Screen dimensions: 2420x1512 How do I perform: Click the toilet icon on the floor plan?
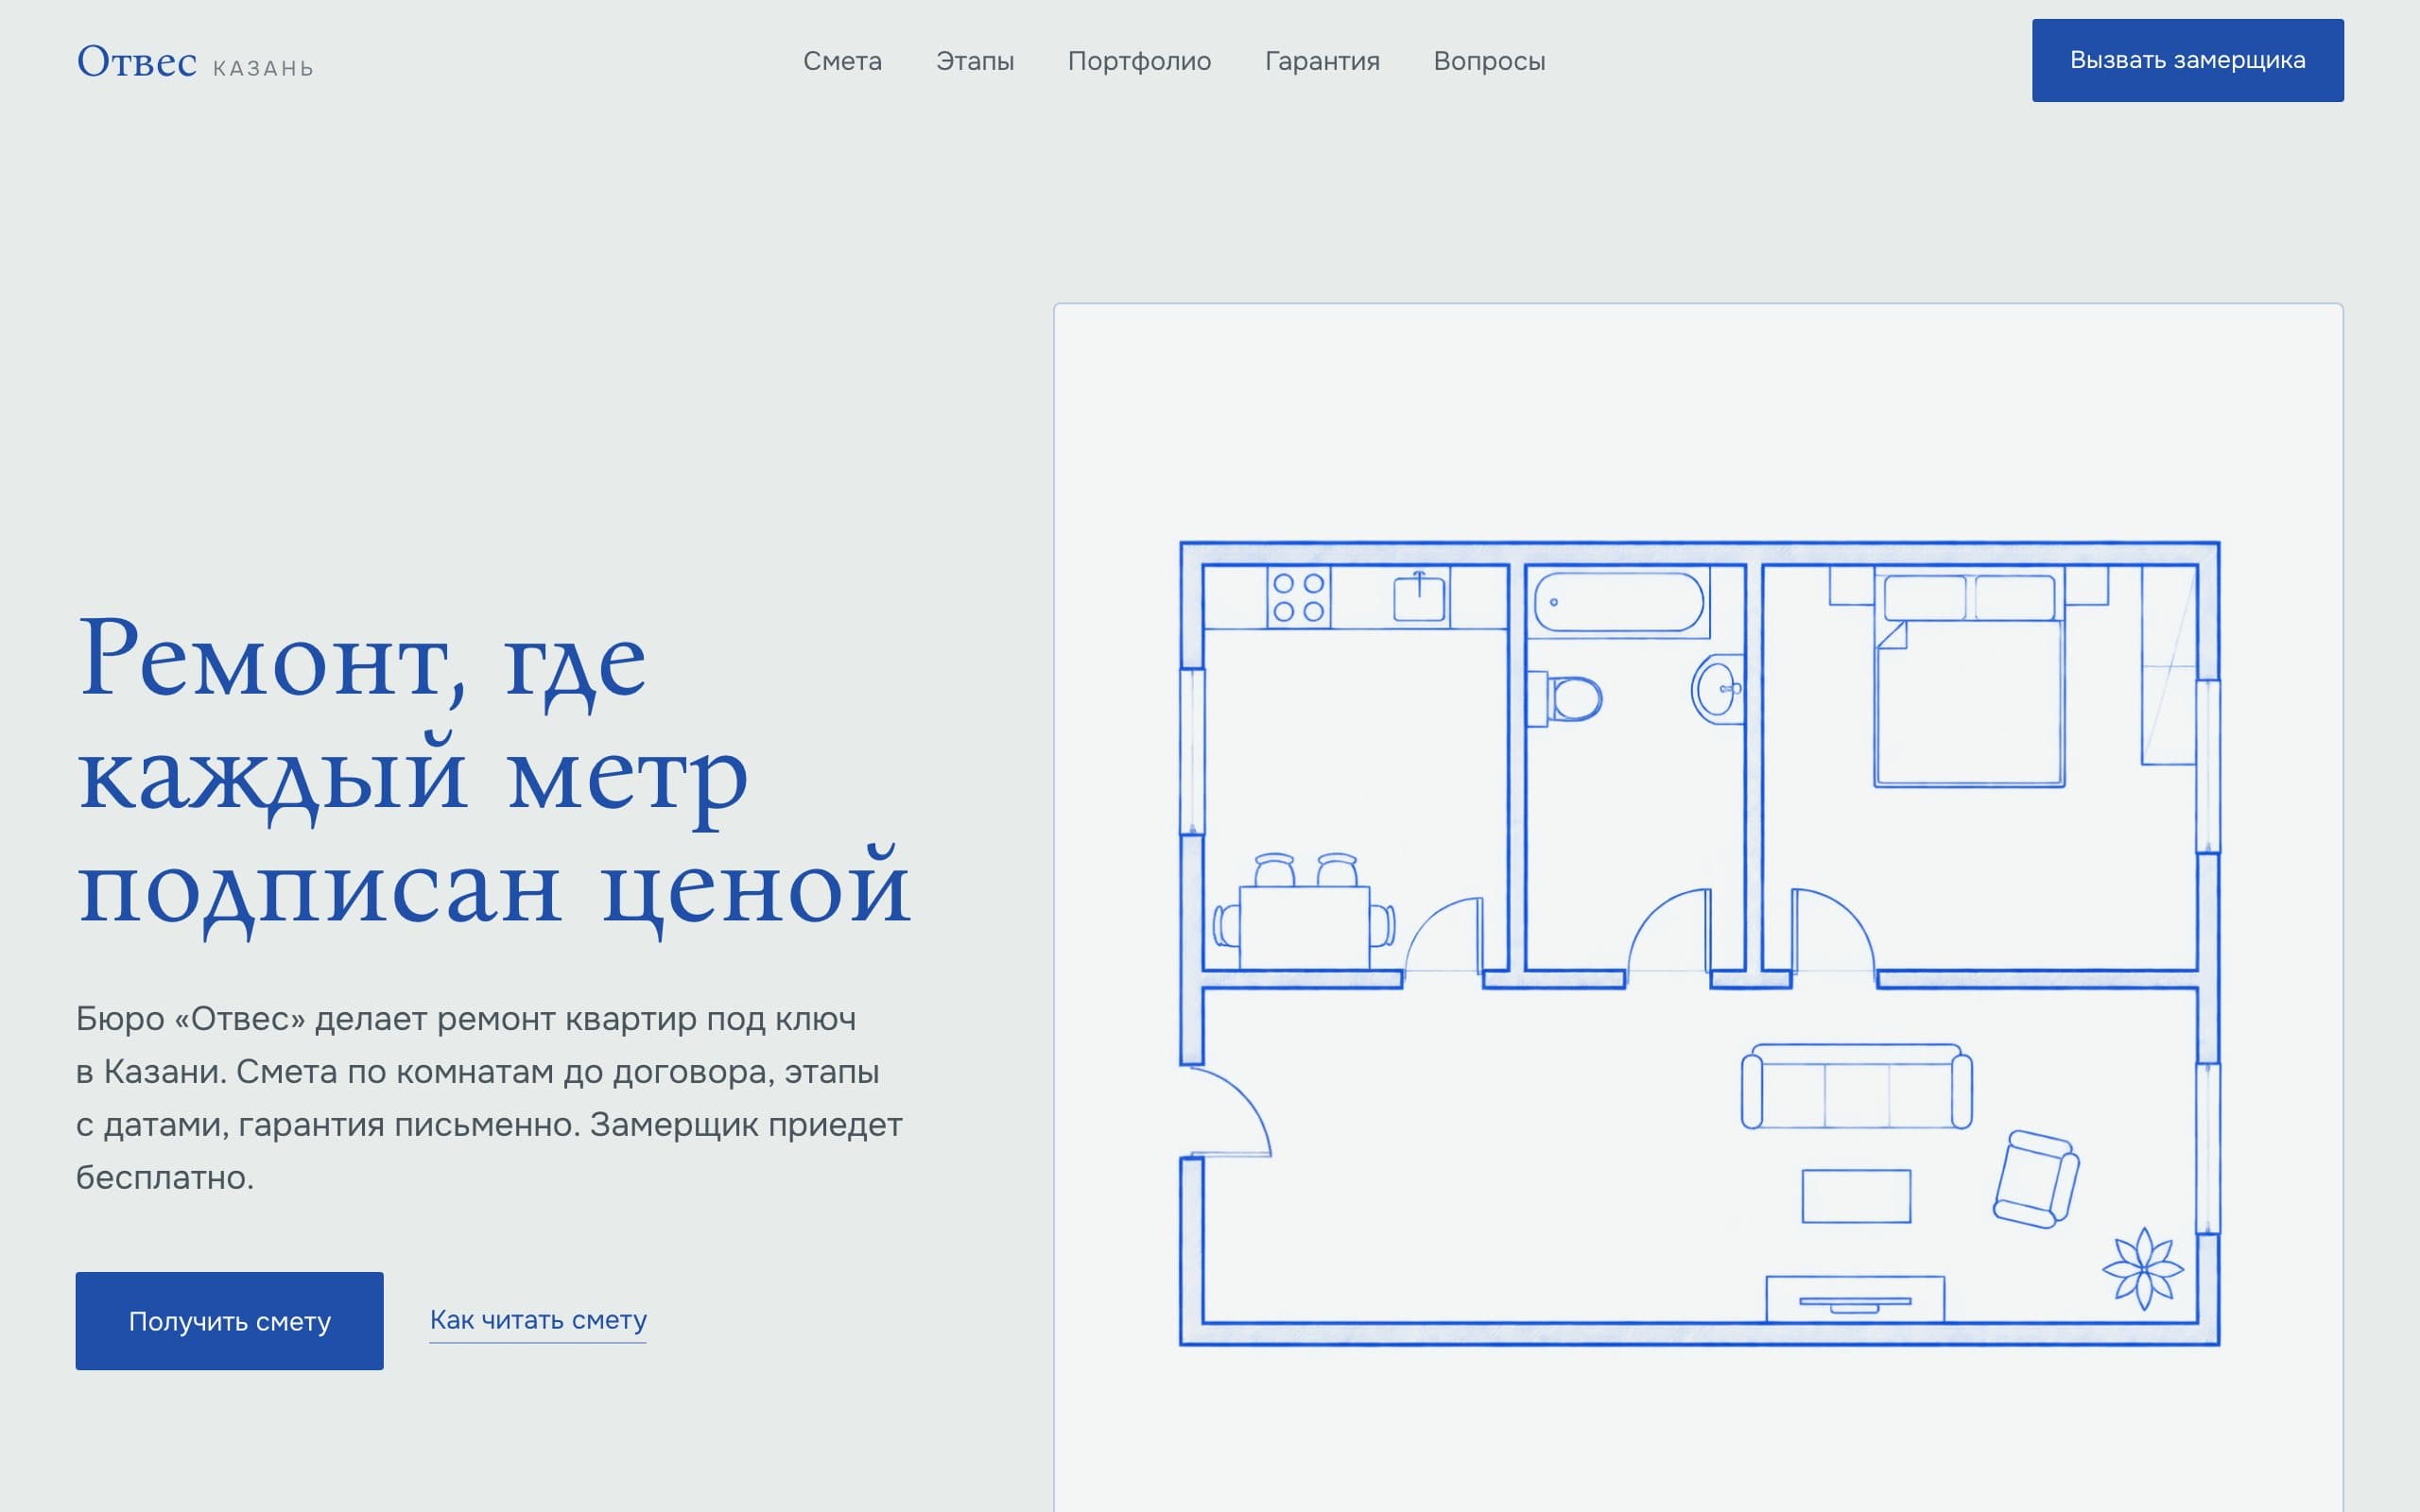(1566, 698)
